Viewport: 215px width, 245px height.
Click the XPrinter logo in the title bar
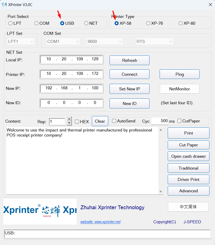4,5
